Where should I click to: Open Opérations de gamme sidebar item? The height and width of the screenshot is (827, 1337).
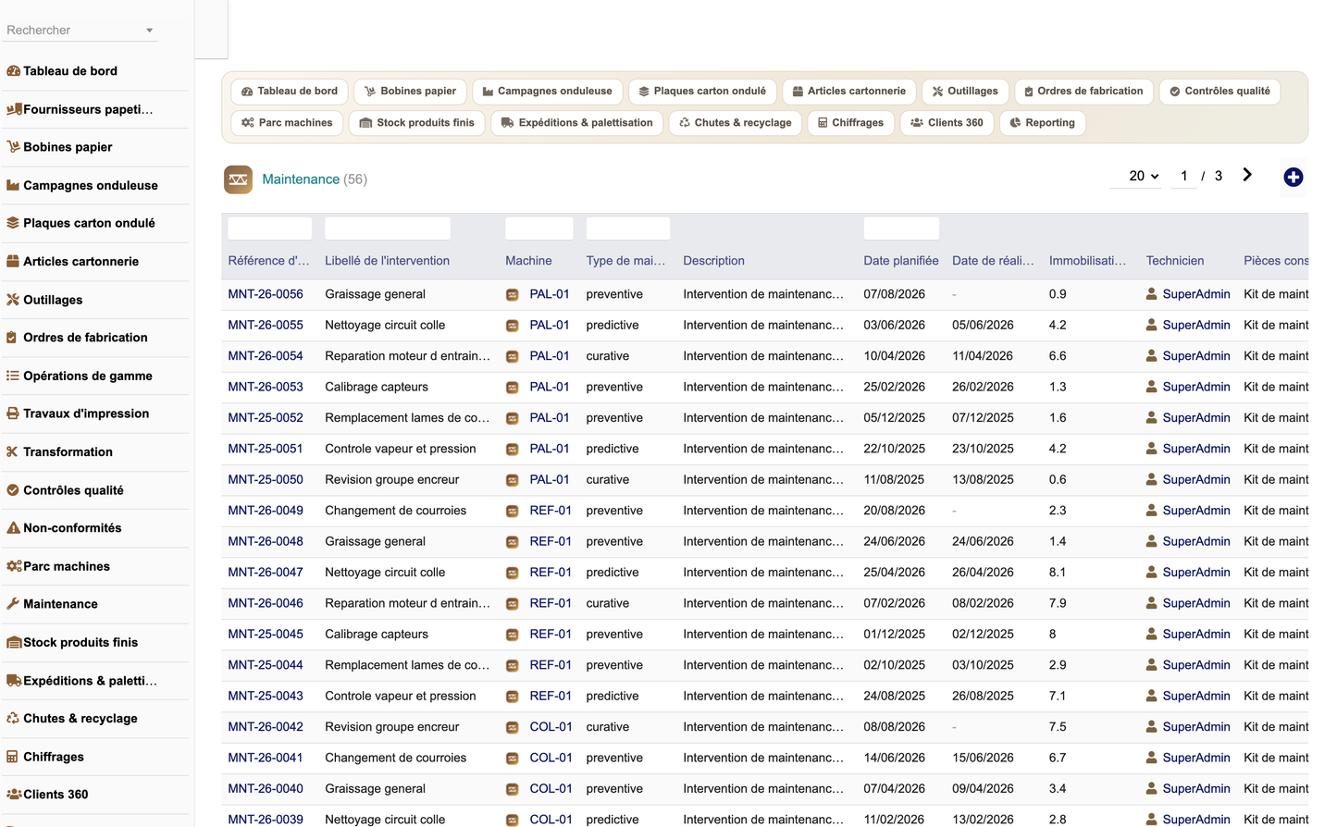point(79,376)
